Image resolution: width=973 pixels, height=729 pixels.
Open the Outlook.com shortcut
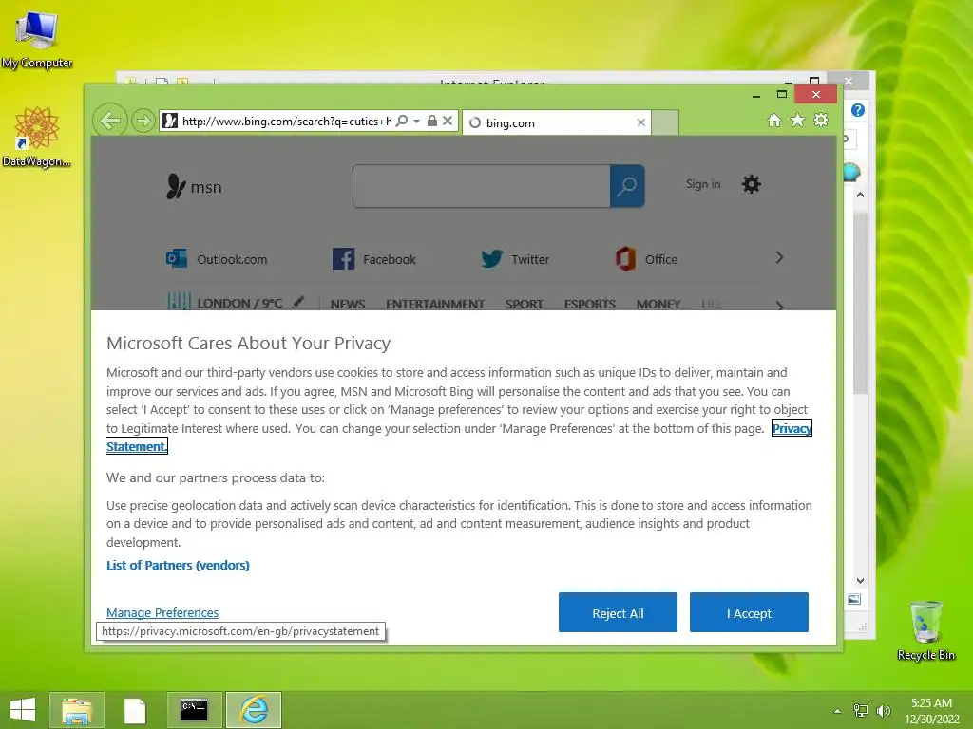217,259
